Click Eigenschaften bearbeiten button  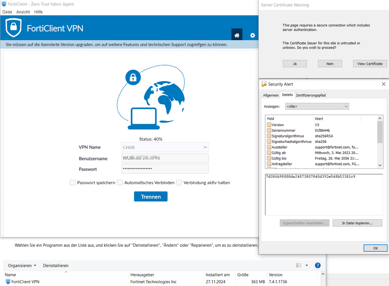pyautogui.click(x=305, y=223)
